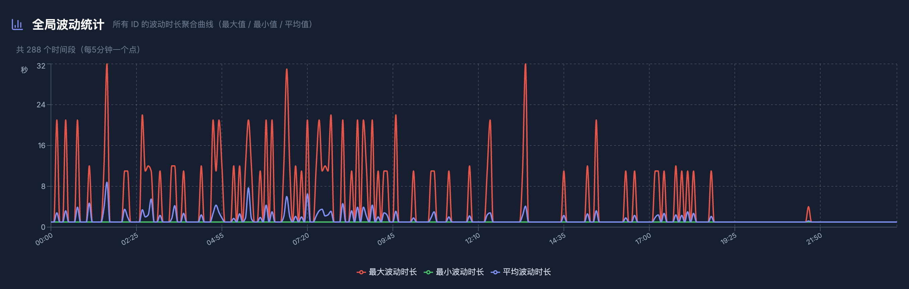The height and width of the screenshot is (289, 909).
Task: Select the 00:00 x-axis time label
Action: [44, 239]
